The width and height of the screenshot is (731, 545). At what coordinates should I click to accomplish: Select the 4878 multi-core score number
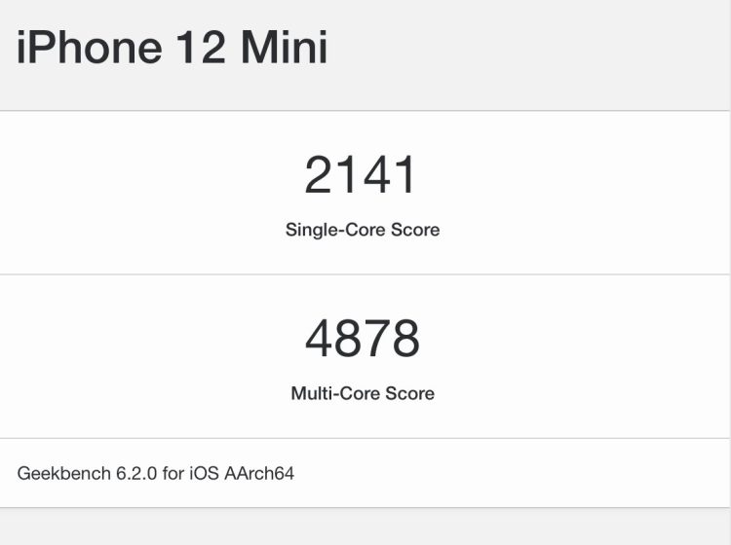[363, 339]
